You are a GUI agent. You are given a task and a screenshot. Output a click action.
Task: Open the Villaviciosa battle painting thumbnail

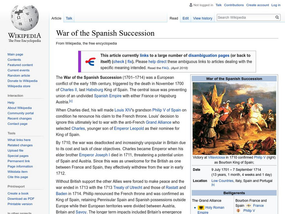(236, 118)
